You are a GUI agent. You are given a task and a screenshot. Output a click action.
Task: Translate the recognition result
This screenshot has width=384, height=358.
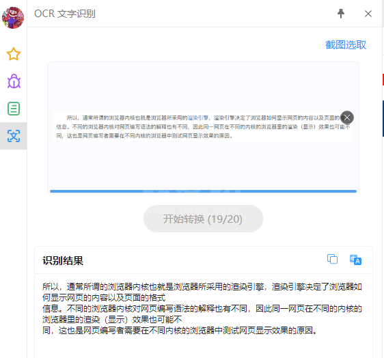tap(355, 260)
